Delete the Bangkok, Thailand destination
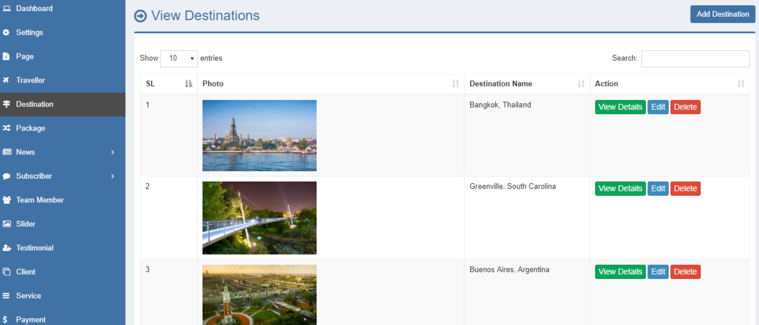This screenshot has width=759, height=325. coord(685,107)
